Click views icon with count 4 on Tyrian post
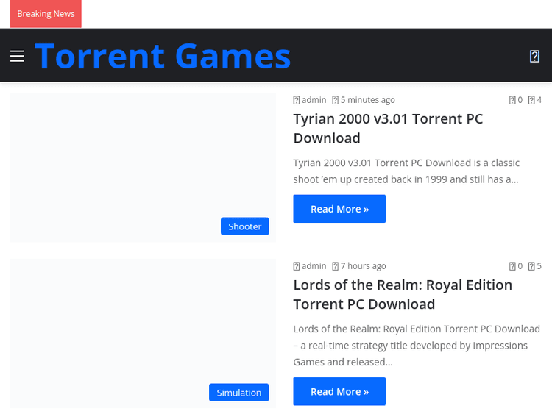 (x=531, y=100)
